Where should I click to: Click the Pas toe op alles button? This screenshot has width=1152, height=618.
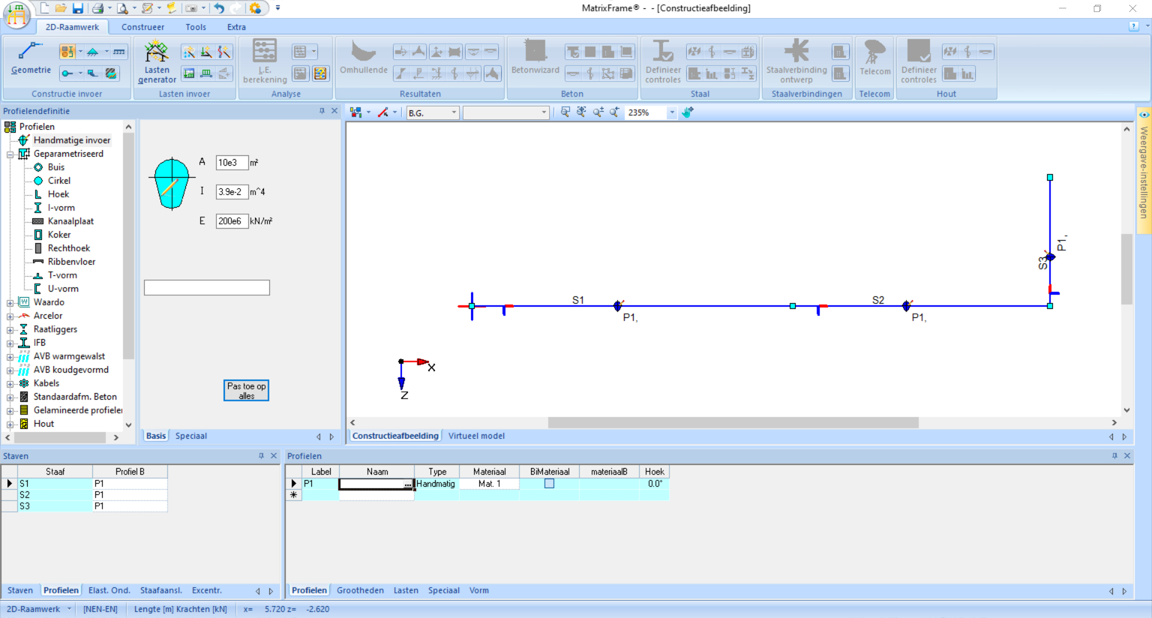click(x=246, y=391)
